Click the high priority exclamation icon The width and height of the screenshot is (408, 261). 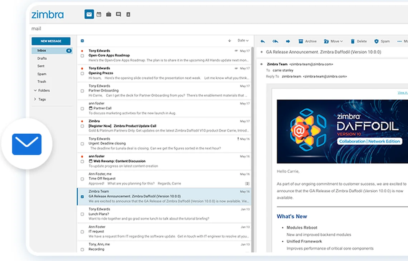coord(238,139)
